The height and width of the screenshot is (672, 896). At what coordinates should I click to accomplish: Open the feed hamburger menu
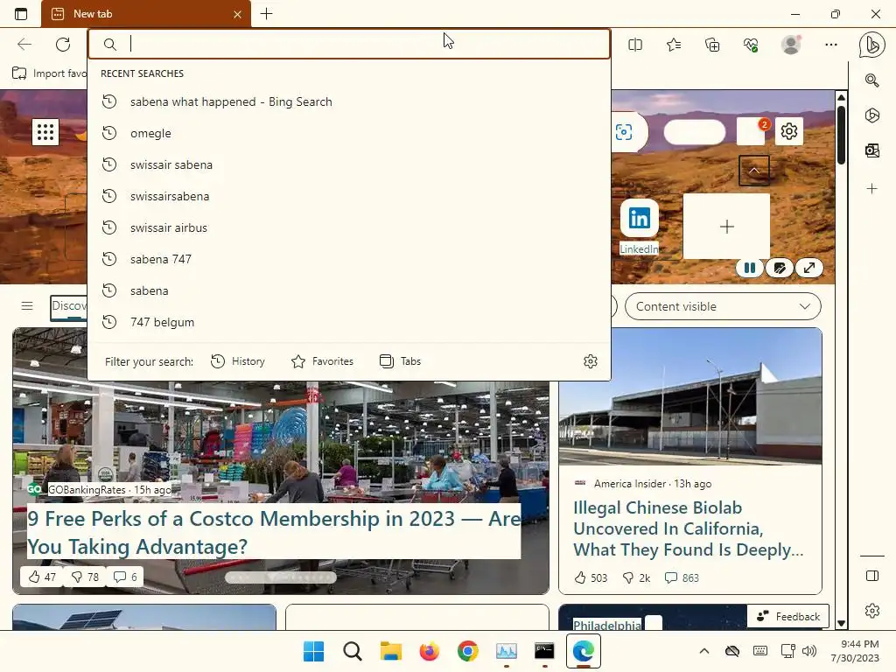[27, 305]
